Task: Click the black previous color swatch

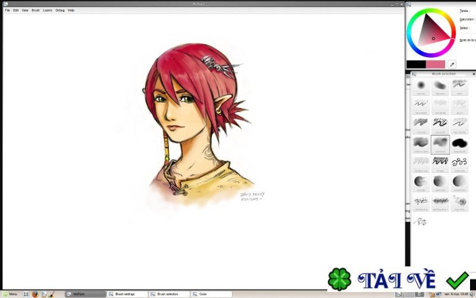Action: point(416,64)
